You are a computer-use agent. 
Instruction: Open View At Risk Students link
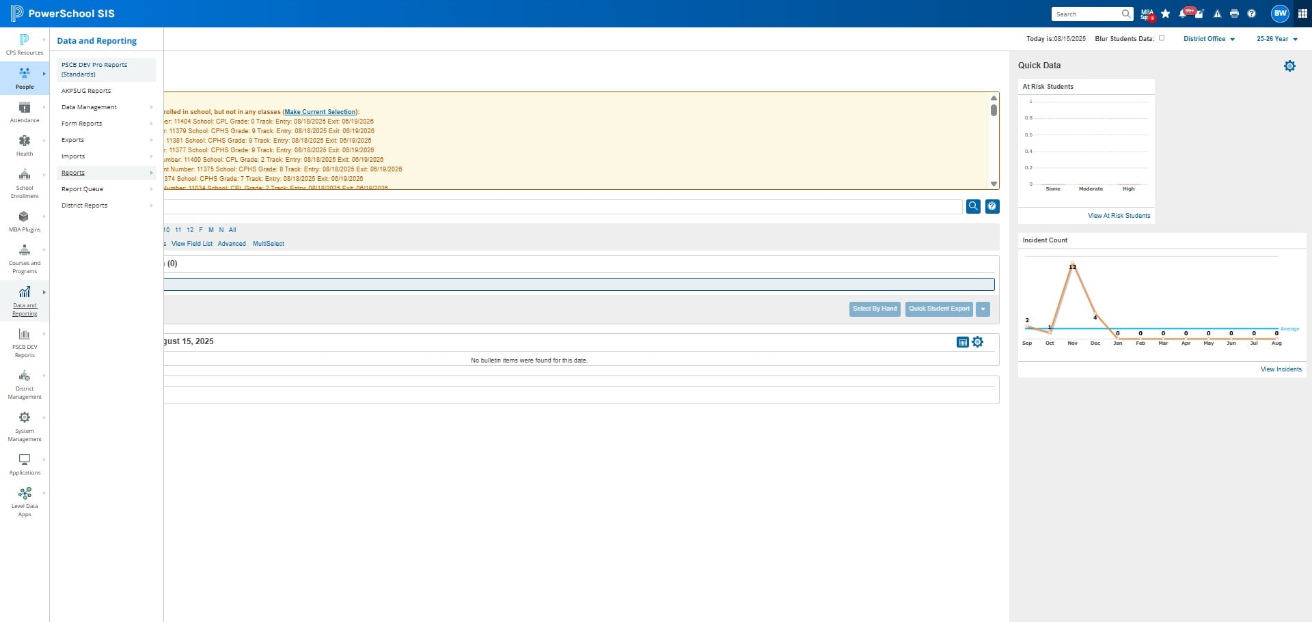[1119, 216]
